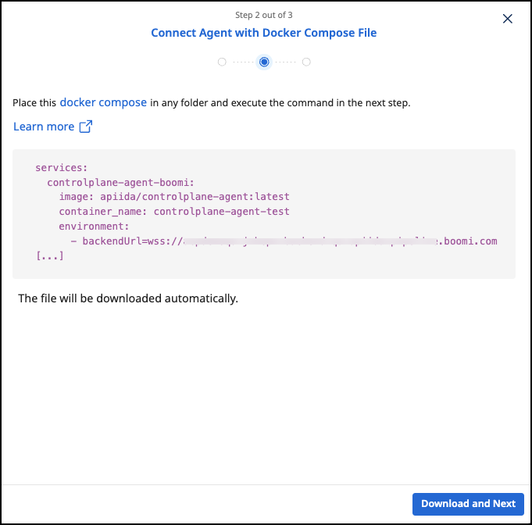Screen dimensions: 532x525
Task: Click the 'Place this' instruction text
Action: (34, 102)
